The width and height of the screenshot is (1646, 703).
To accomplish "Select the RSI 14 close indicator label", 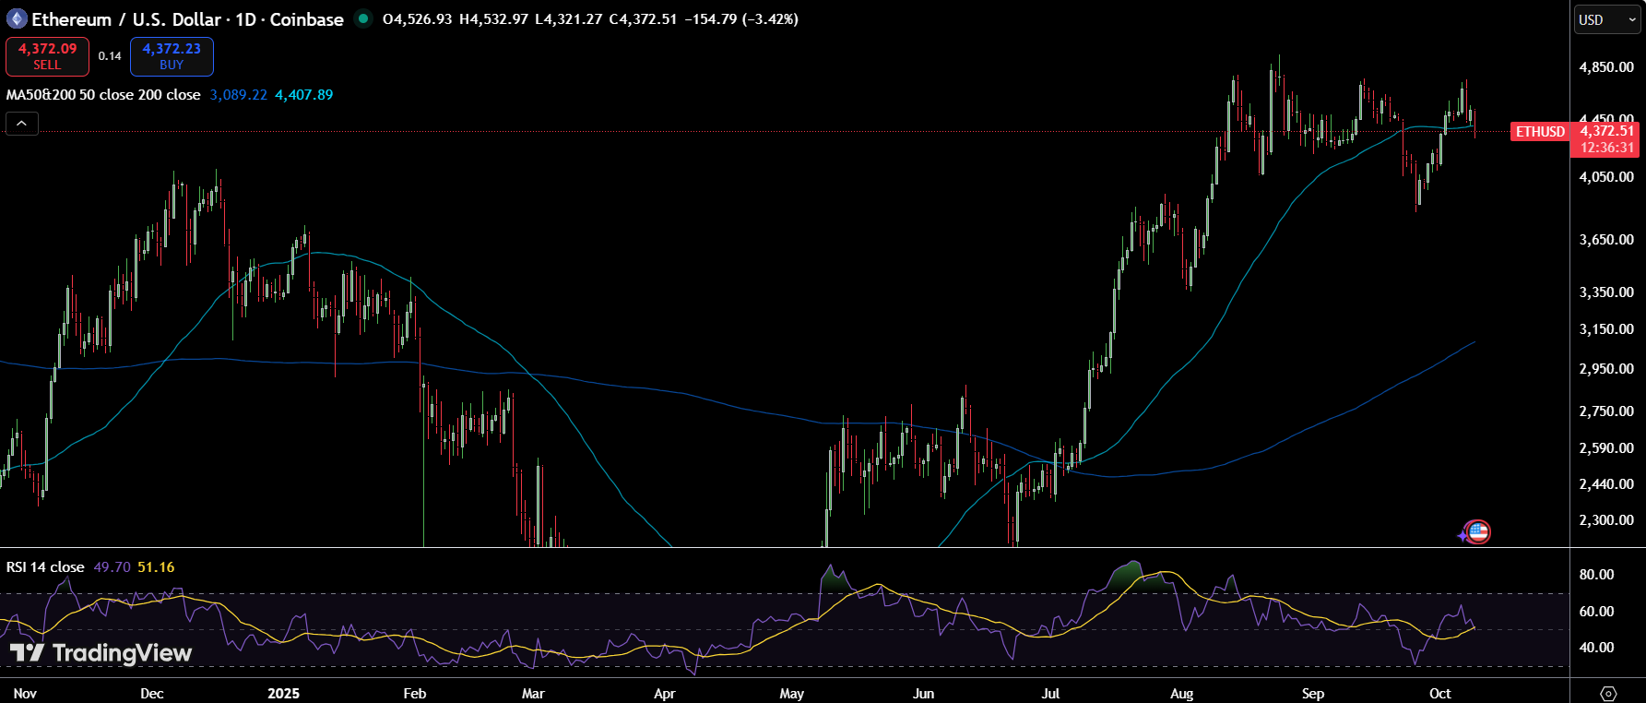I will pos(45,567).
